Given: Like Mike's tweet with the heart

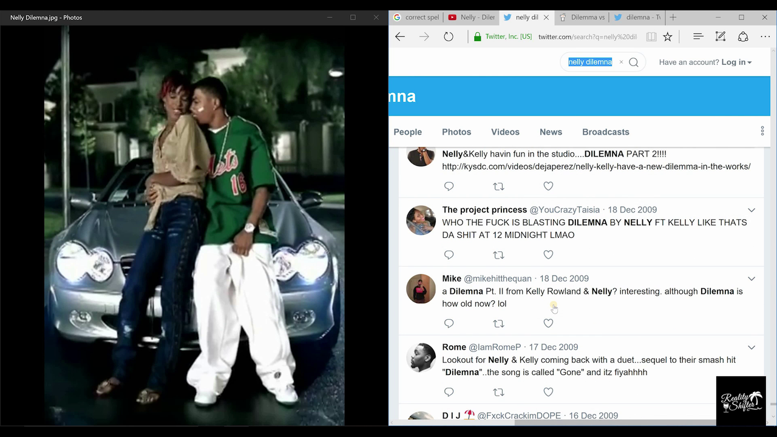Looking at the screenshot, I should pyautogui.click(x=548, y=324).
